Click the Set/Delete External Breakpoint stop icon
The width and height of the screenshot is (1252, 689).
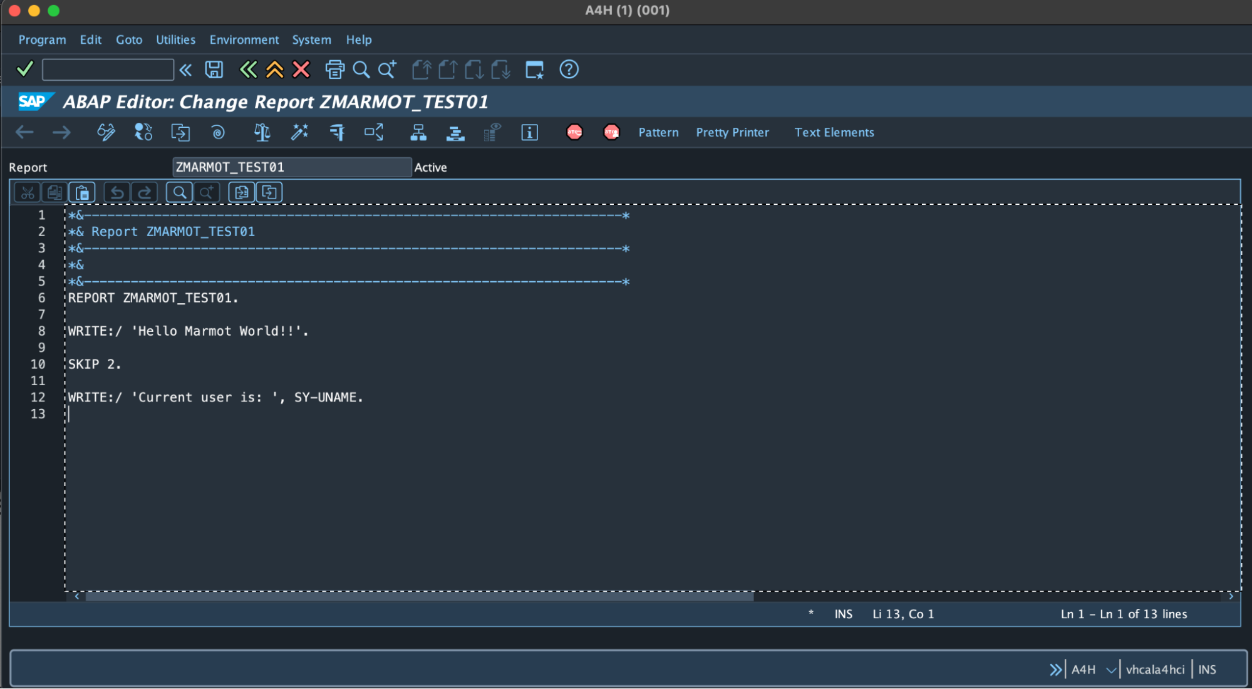pyautogui.click(x=611, y=132)
